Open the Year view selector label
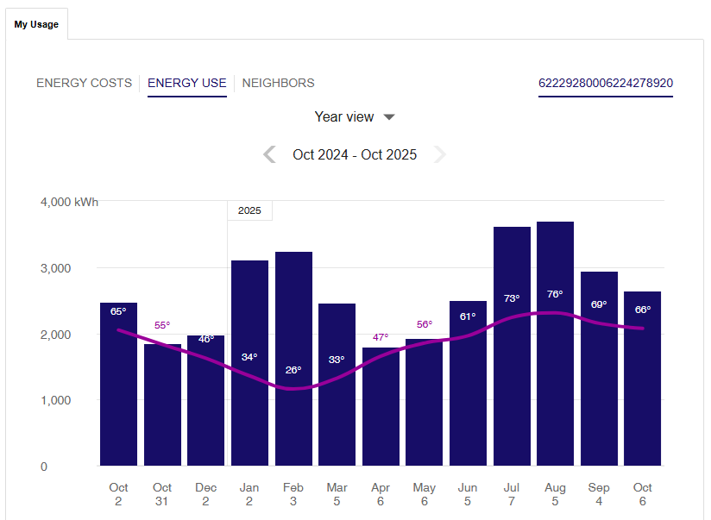This screenshot has width=711, height=520. [x=344, y=117]
